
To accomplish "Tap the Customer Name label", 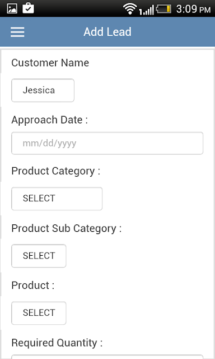I will click(x=50, y=63).
